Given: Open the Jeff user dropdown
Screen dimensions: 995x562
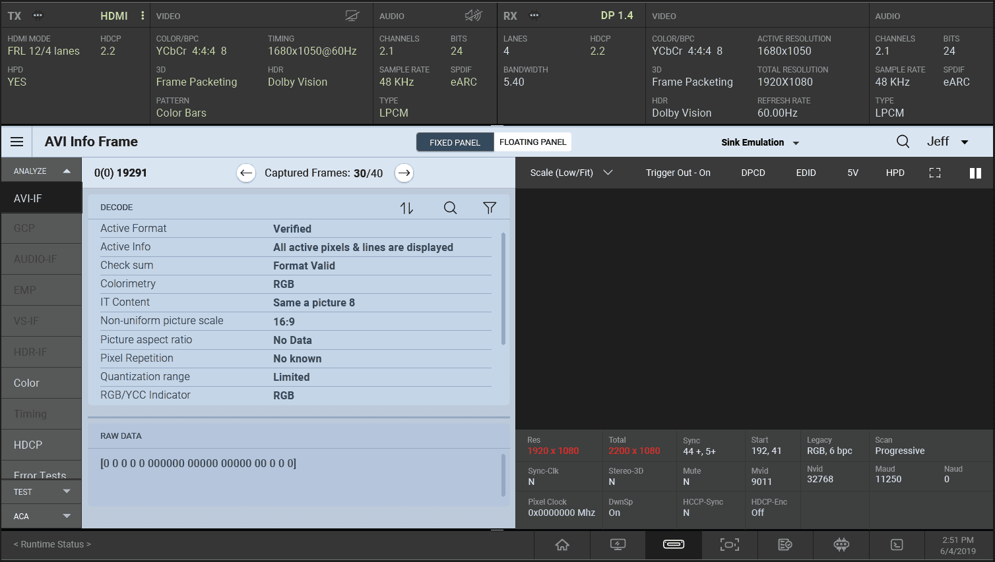Looking at the screenshot, I should coord(947,142).
